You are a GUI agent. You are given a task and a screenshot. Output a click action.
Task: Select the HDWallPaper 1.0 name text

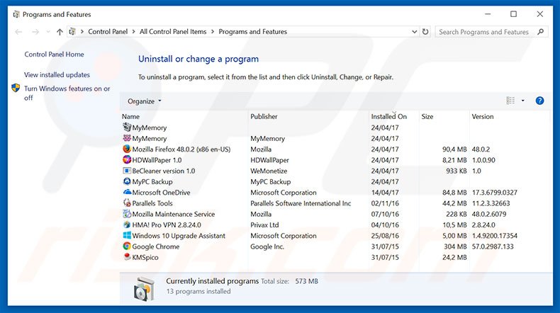click(157, 160)
